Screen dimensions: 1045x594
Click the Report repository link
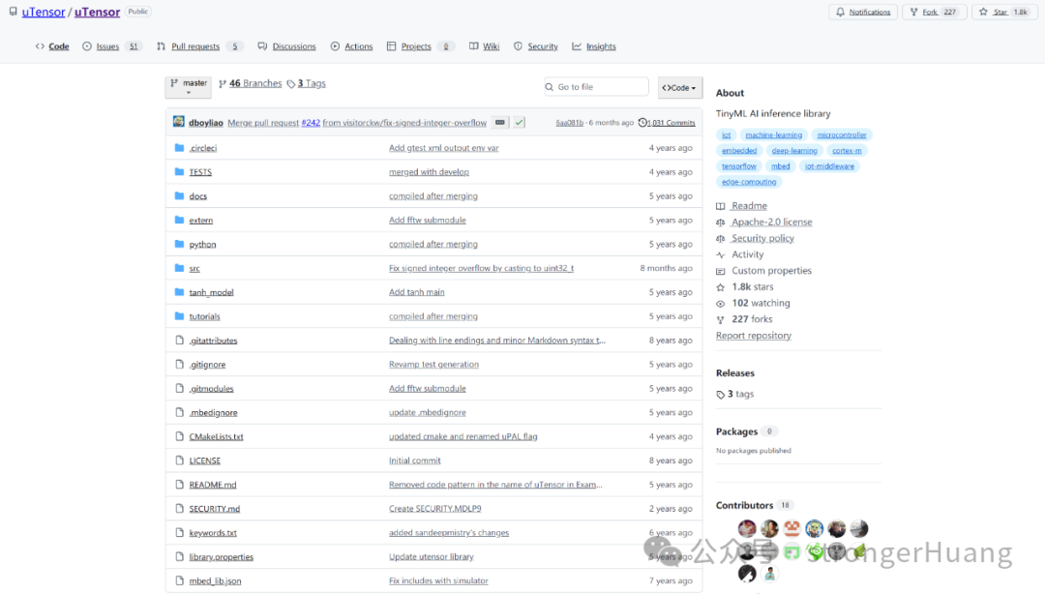[x=754, y=335]
